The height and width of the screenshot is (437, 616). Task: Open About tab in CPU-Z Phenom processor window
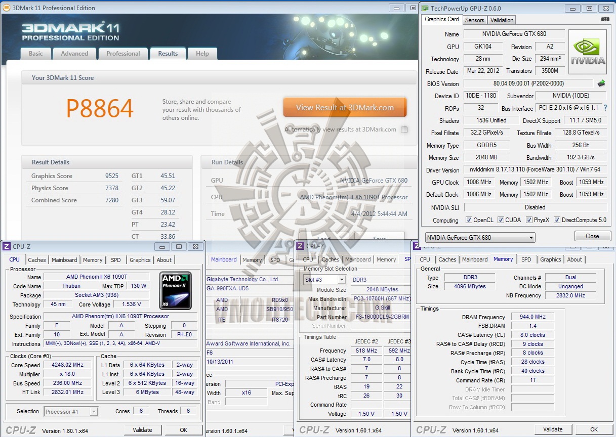(164, 260)
